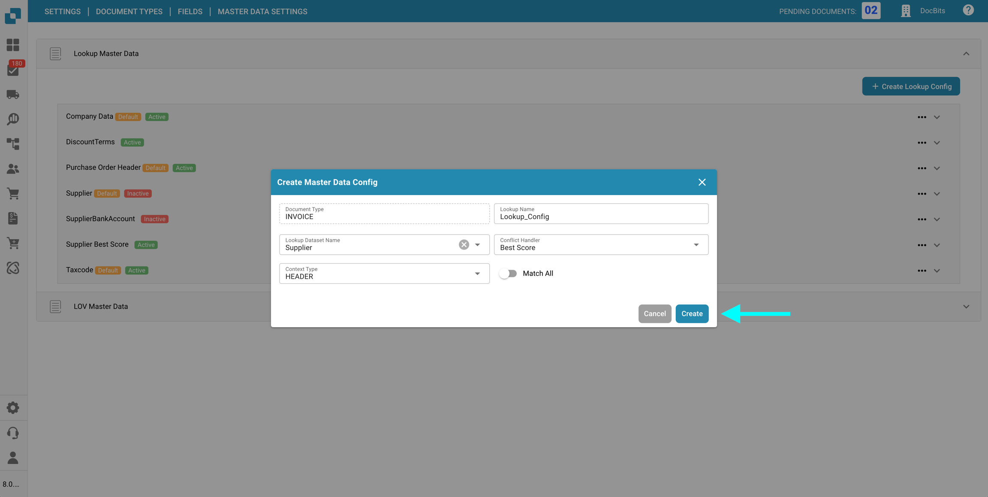Clear the Supplier dataset selection
Viewport: 988px width, 497px height.
click(464, 244)
